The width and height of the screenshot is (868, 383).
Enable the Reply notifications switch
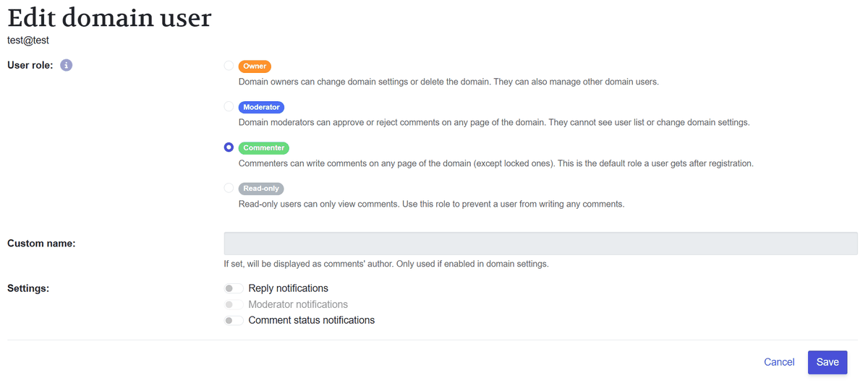click(234, 288)
